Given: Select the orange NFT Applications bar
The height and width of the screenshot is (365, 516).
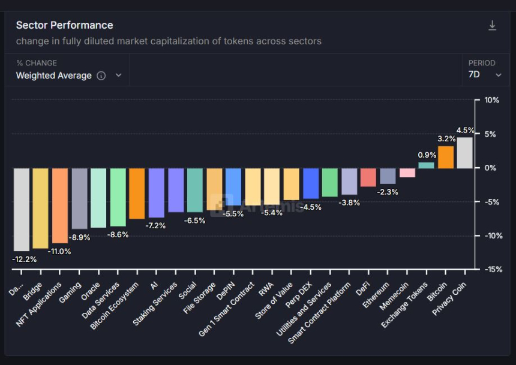Looking at the screenshot, I should tap(60, 205).
